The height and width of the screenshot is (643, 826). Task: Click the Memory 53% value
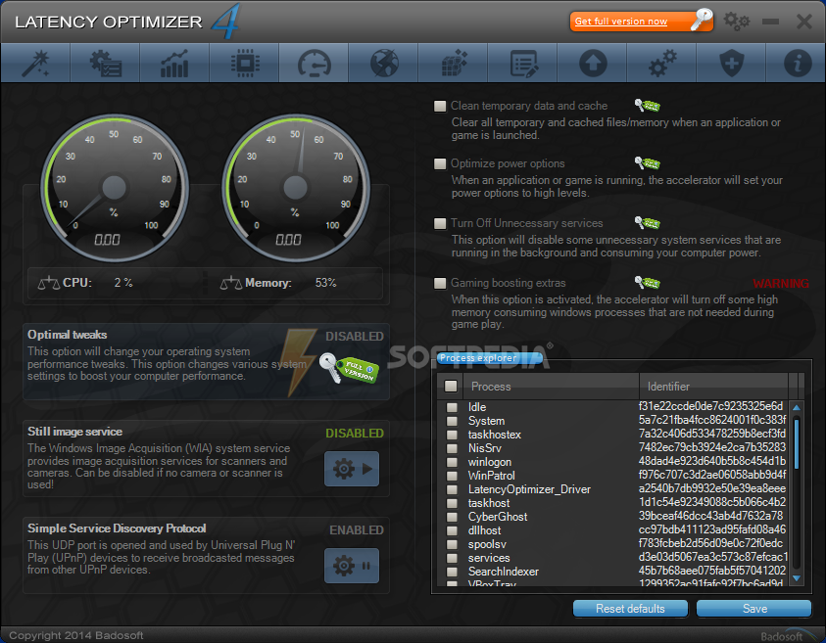click(x=325, y=283)
